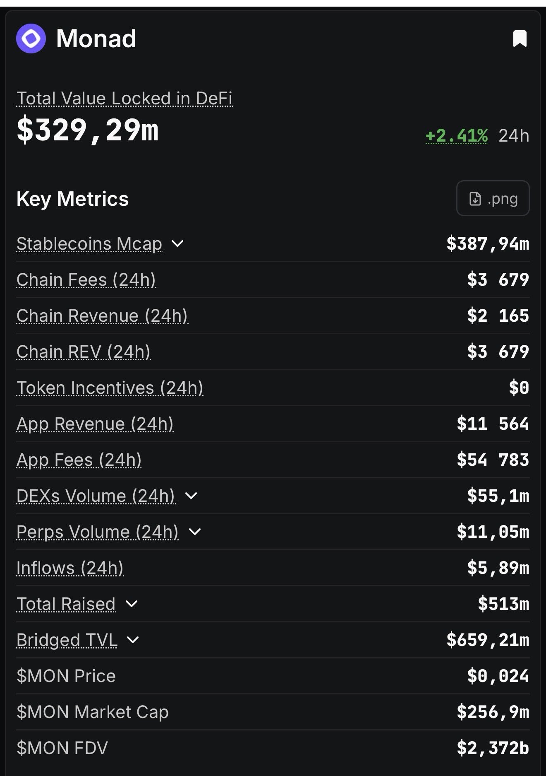Click Token Incentives (24h) label

point(110,388)
